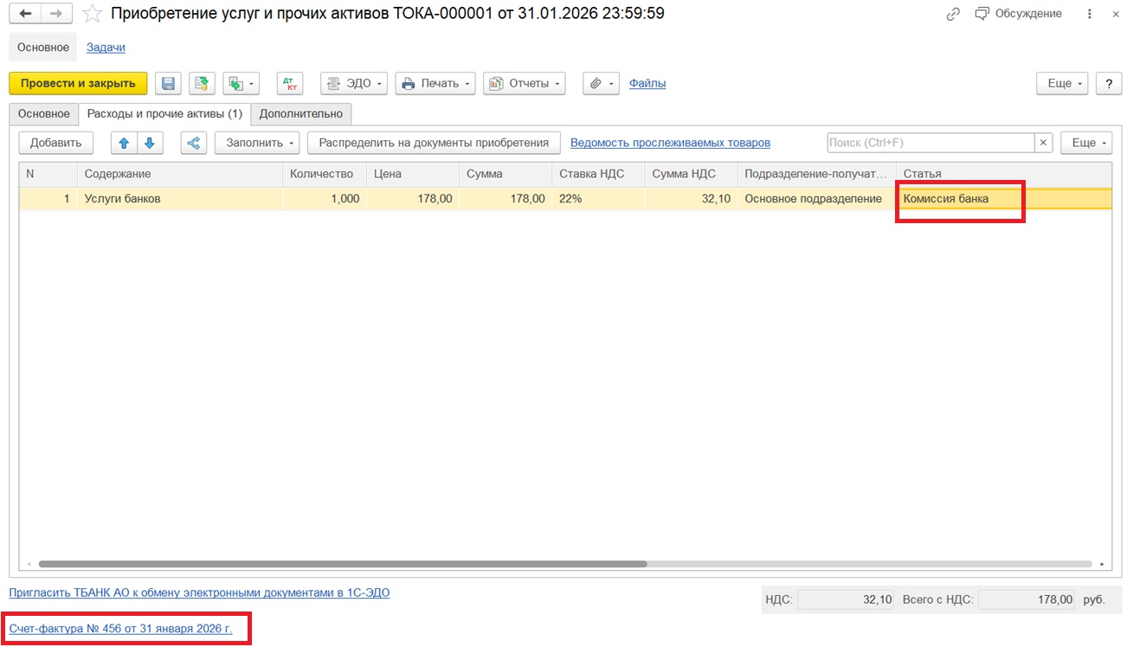The image size is (1127, 647).
Task: Copy document link with chain icon
Action: click(953, 14)
